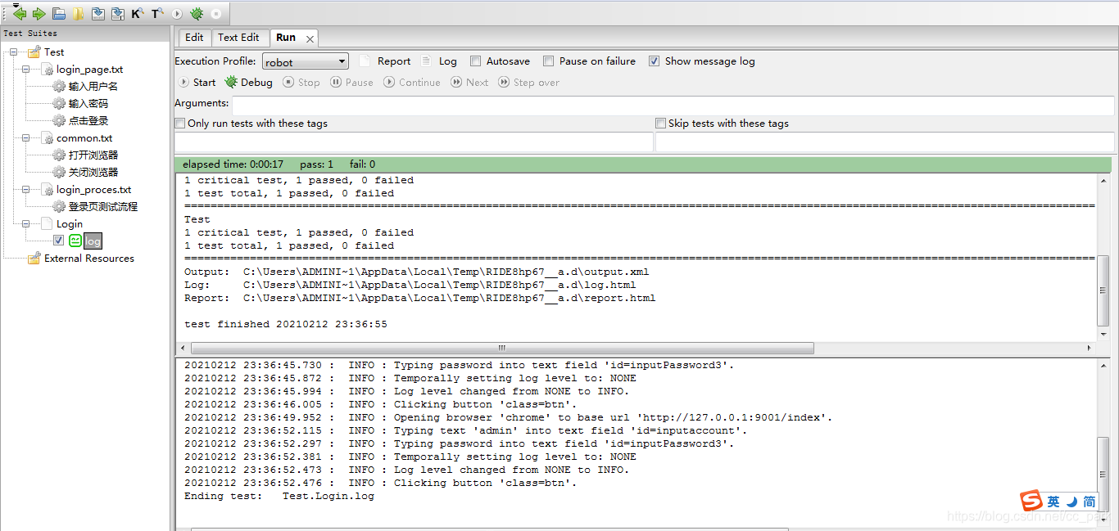Tick Only run tests with these tags

point(180,124)
